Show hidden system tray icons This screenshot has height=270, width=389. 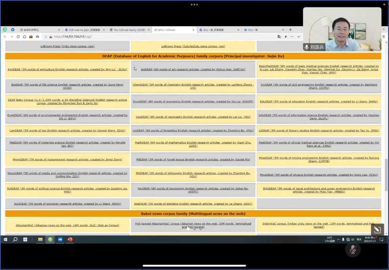click(338, 240)
